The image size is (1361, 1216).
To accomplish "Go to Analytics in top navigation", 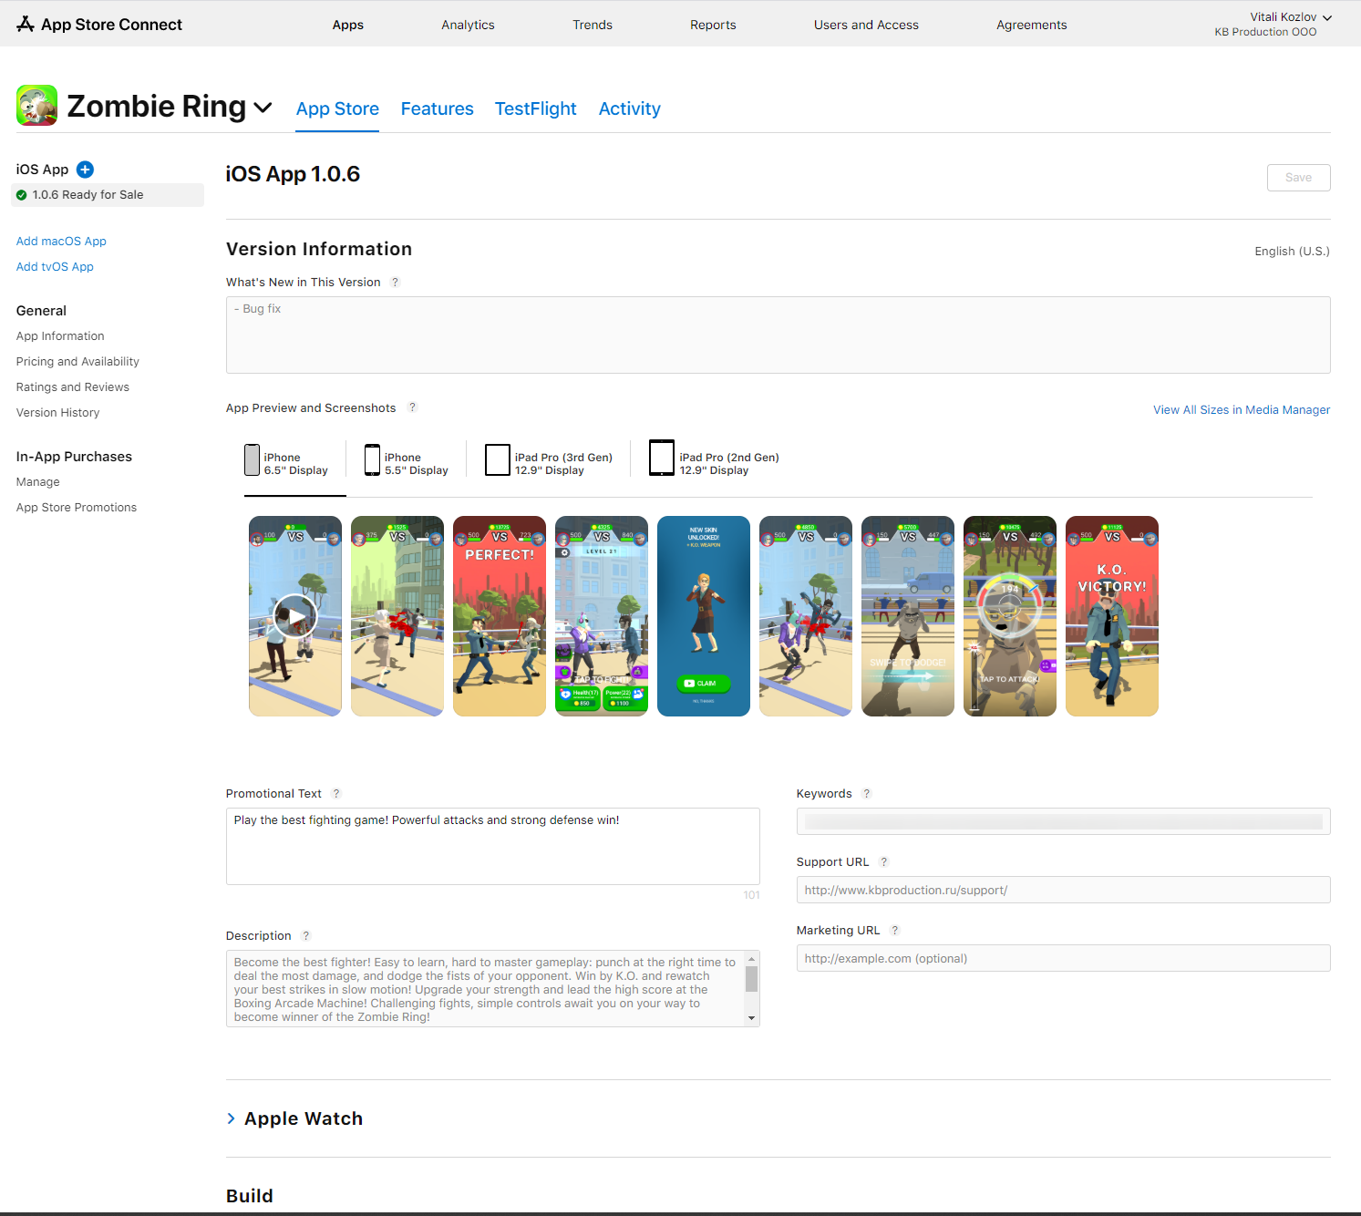I will click(x=468, y=25).
